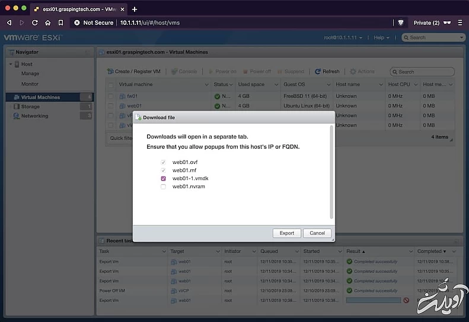Click the Brave shield icon

pos(401,22)
